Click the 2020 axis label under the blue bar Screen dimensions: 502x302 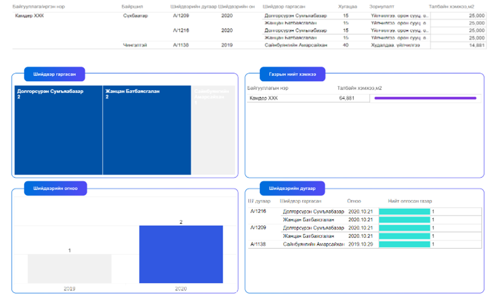(181, 289)
